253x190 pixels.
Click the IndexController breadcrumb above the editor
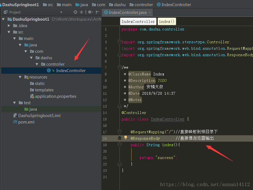138,22
